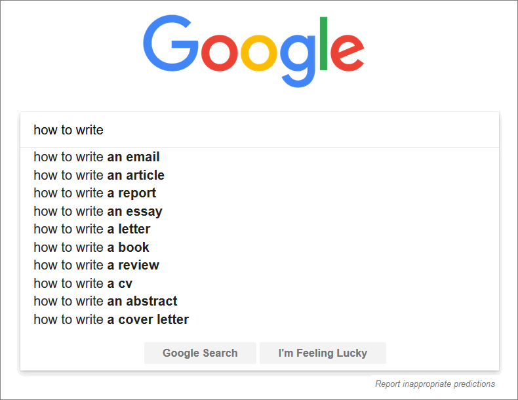Choose suggestion 'how to write an abstract'

click(x=260, y=301)
